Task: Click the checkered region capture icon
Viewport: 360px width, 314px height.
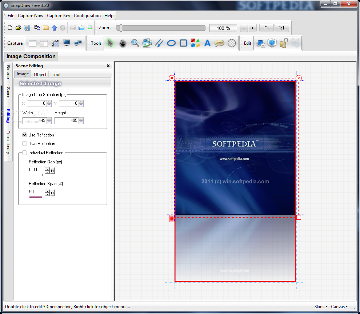Action: click(55, 43)
